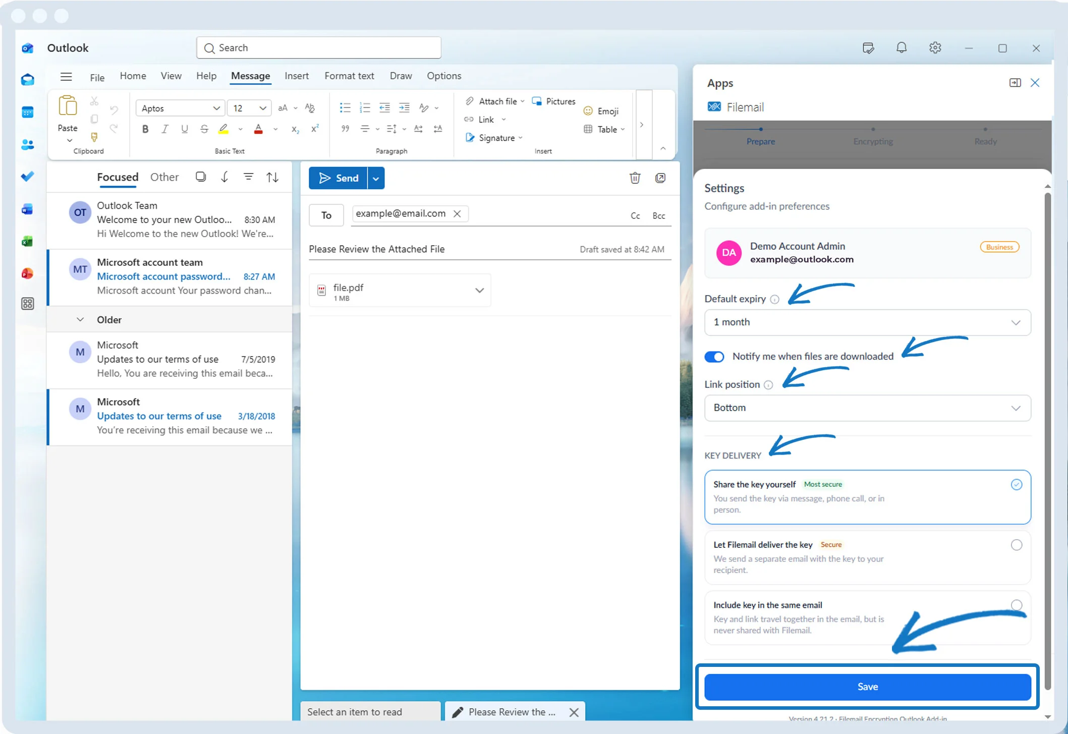Open the Link position dropdown

click(x=867, y=408)
